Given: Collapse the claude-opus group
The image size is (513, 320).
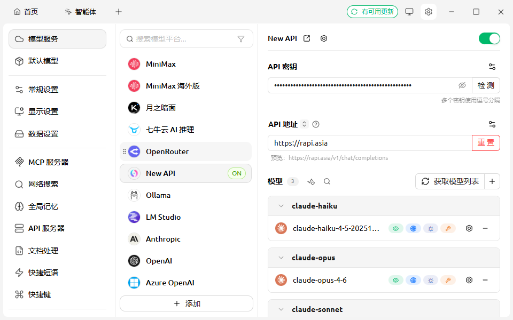Looking at the screenshot, I should point(281,258).
